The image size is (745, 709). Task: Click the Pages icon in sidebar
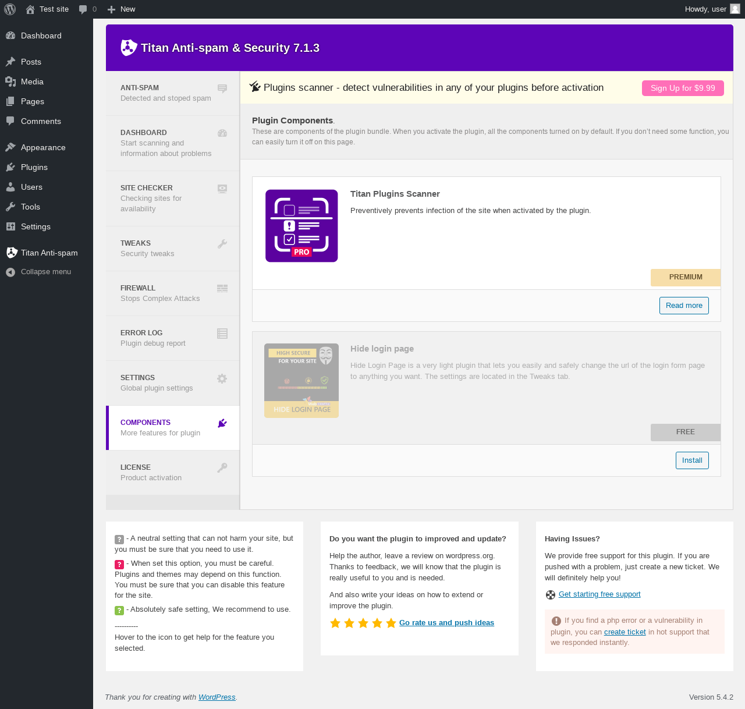[x=10, y=101]
